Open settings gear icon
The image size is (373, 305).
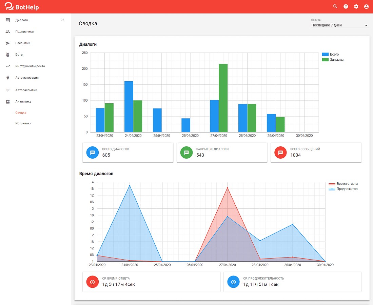coord(356,6)
